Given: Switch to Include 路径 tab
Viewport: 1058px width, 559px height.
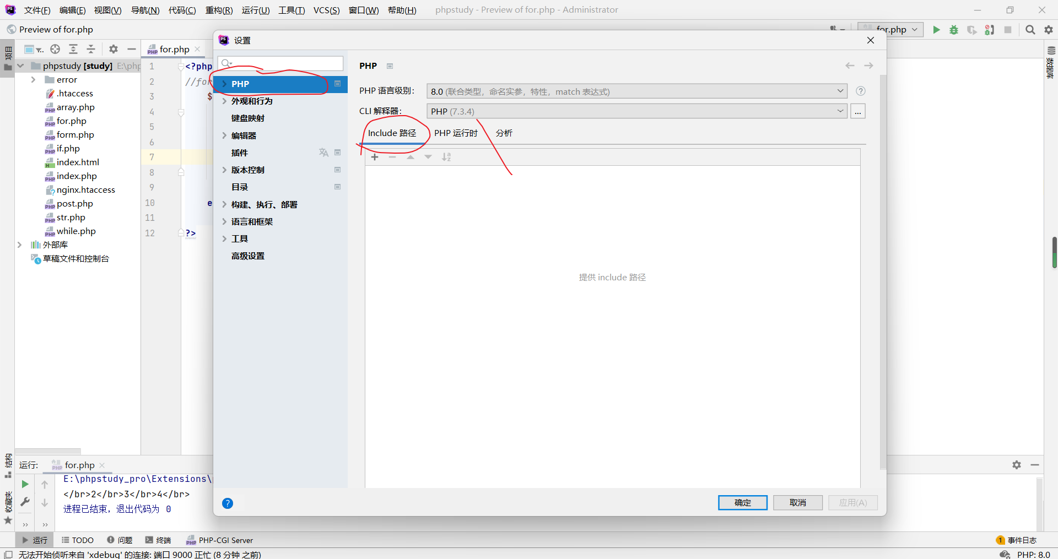Looking at the screenshot, I should [x=392, y=133].
